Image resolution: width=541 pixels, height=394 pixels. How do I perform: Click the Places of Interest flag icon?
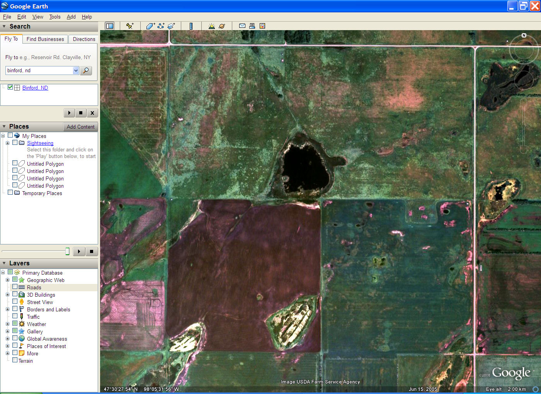(x=22, y=346)
